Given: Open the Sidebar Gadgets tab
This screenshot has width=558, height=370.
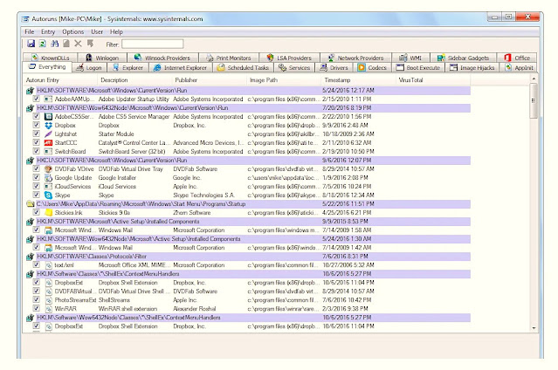Looking at the screenshot, I should (x=463, y=58).
